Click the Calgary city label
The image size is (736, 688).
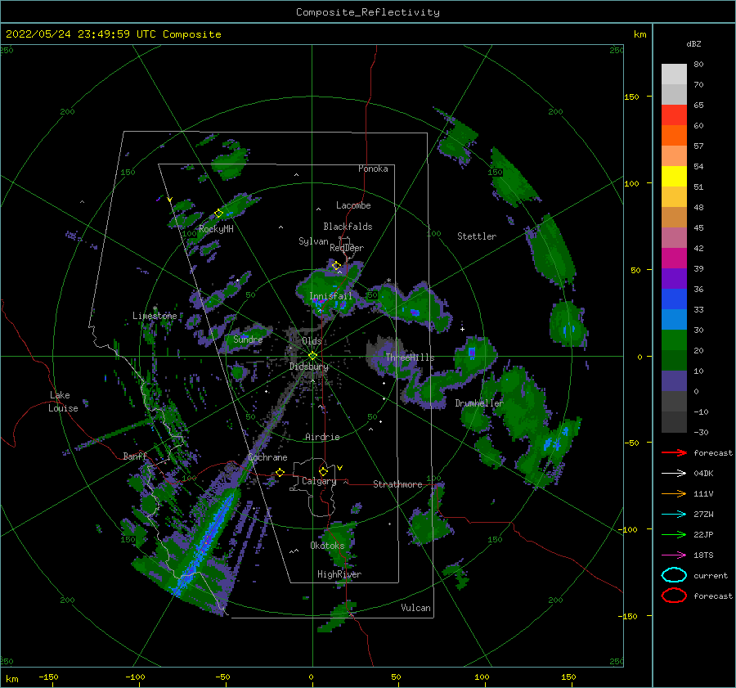319,481
